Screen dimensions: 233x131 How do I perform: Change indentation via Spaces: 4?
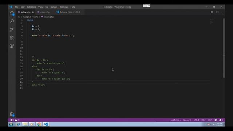pos(187,120)
